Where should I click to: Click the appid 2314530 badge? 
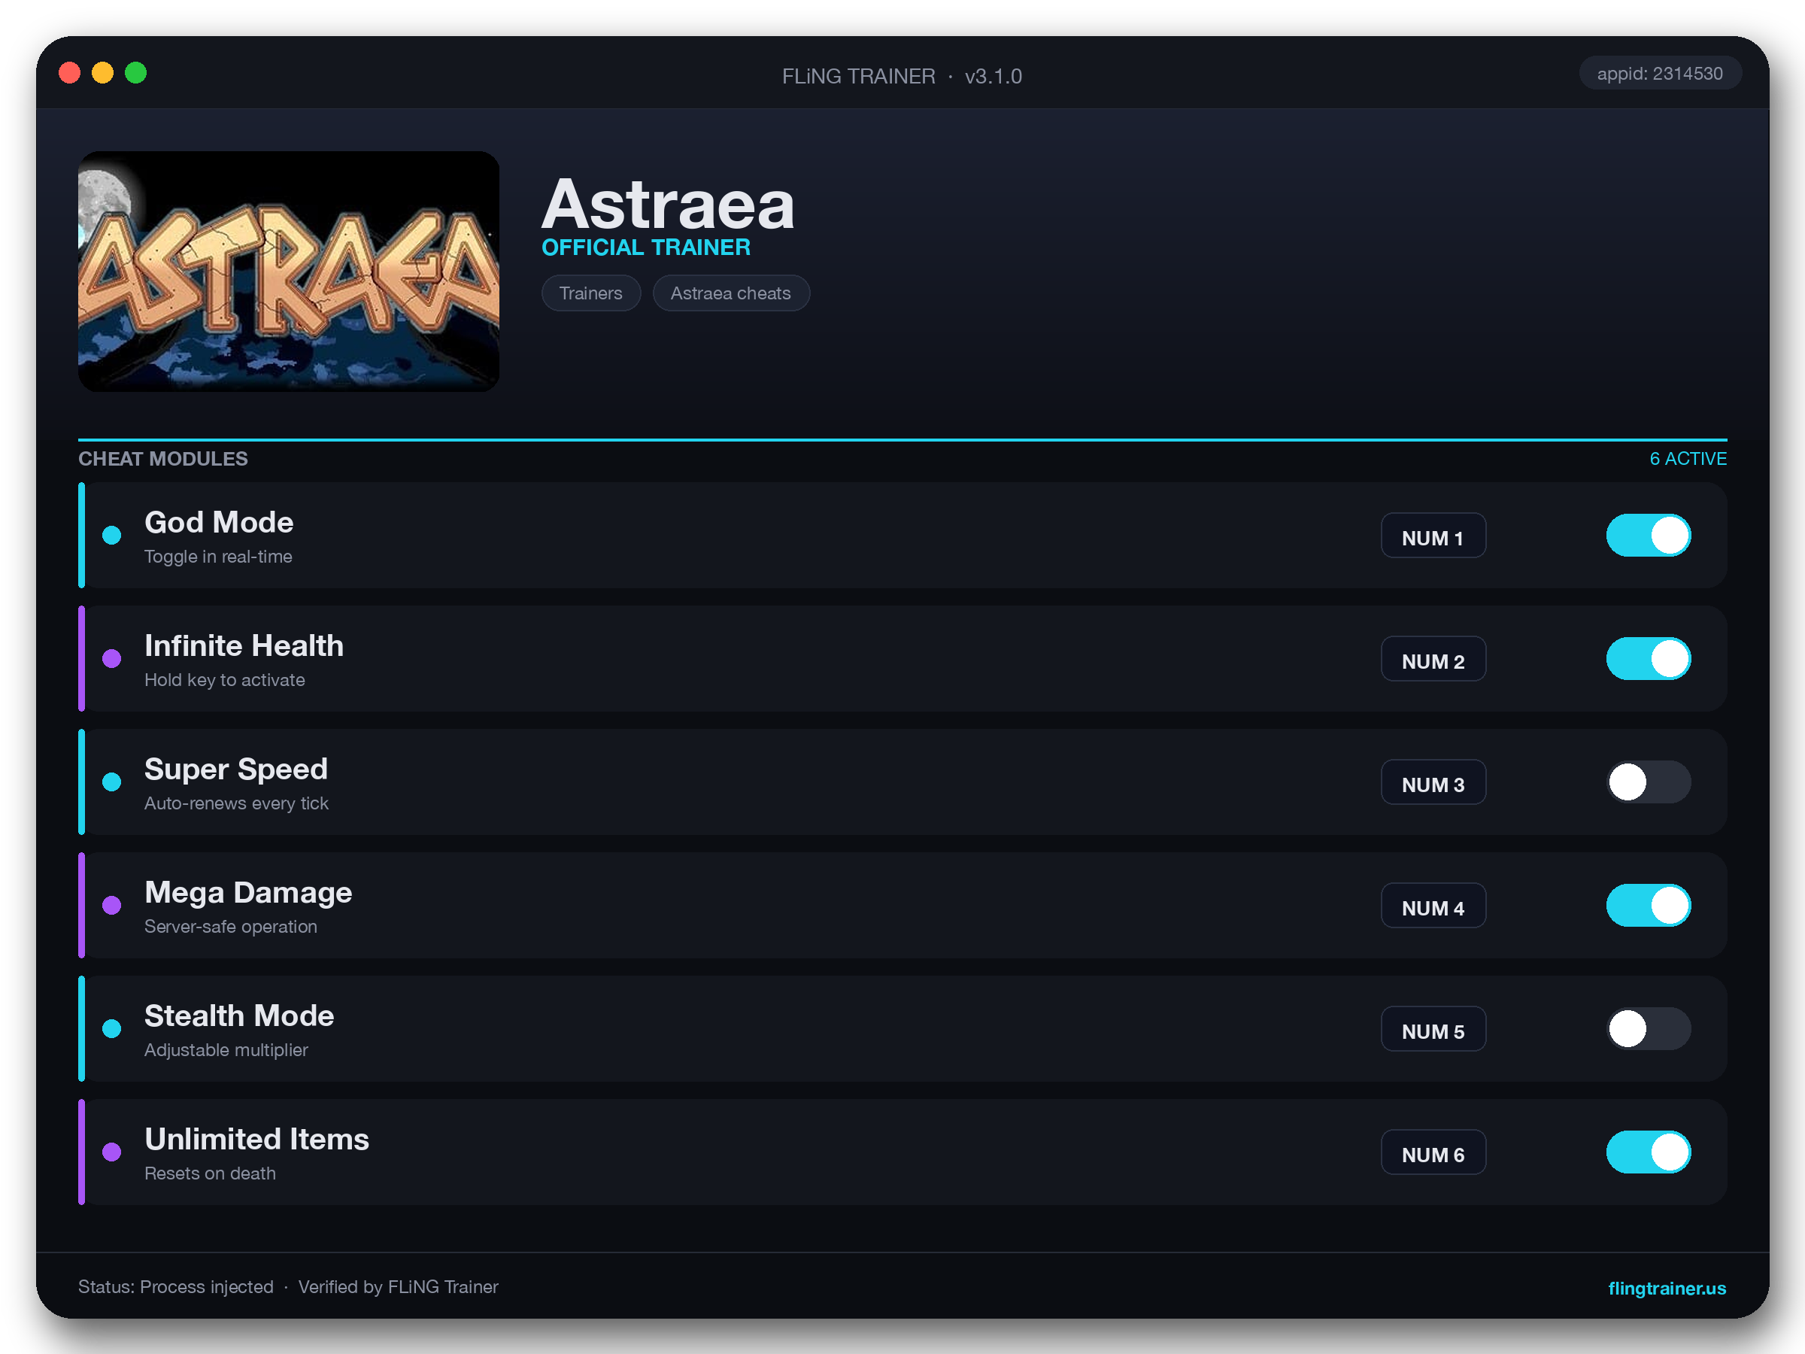click(1660, 74)
